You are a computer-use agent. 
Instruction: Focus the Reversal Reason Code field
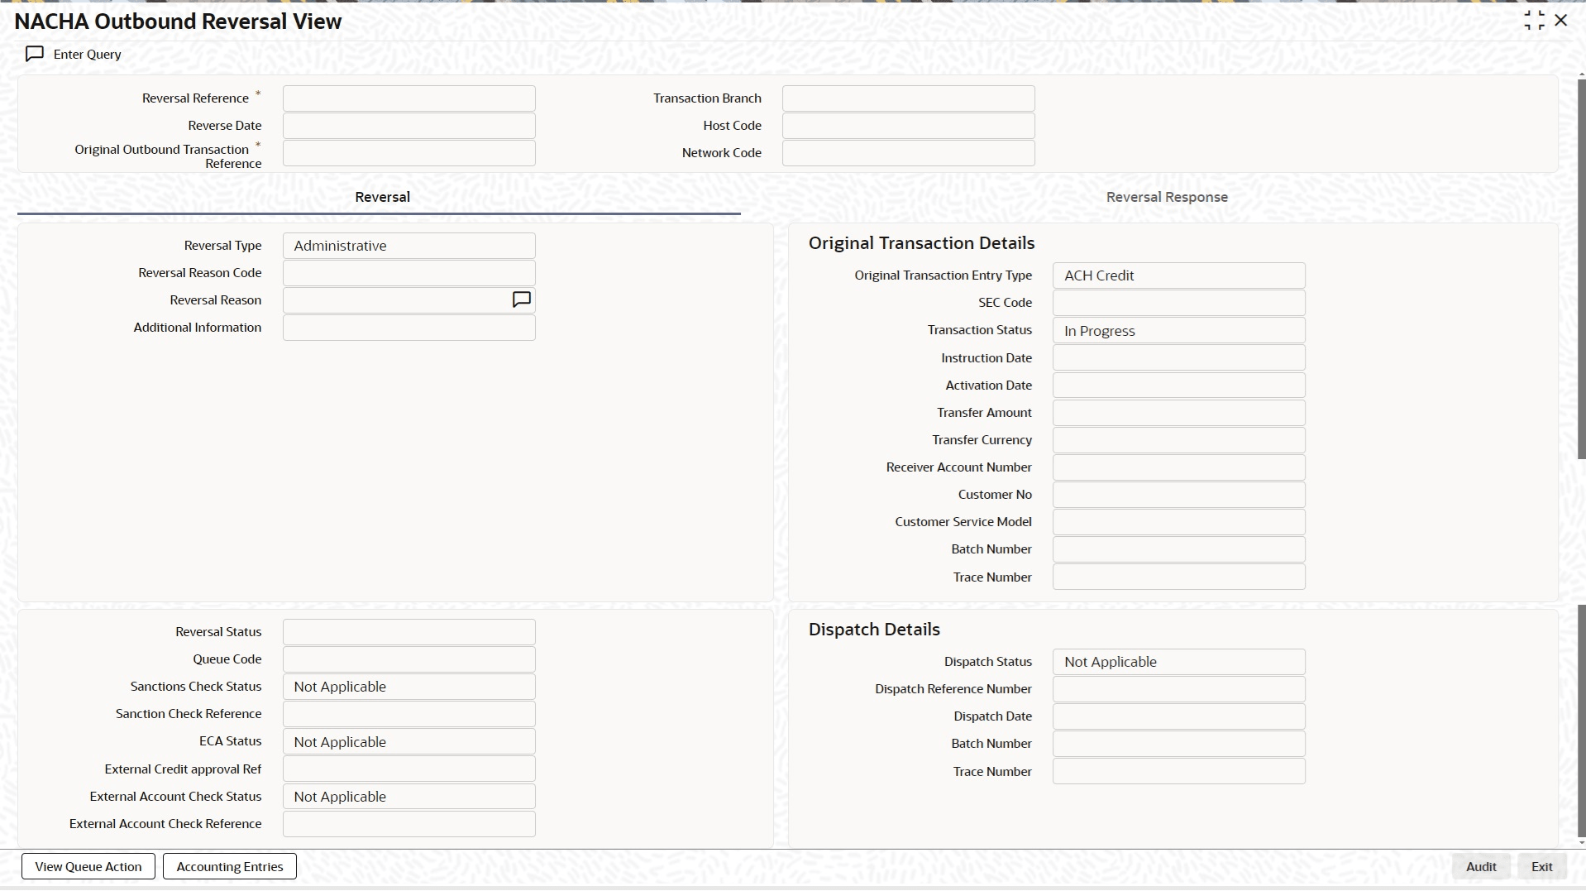(x=409, y=273)
